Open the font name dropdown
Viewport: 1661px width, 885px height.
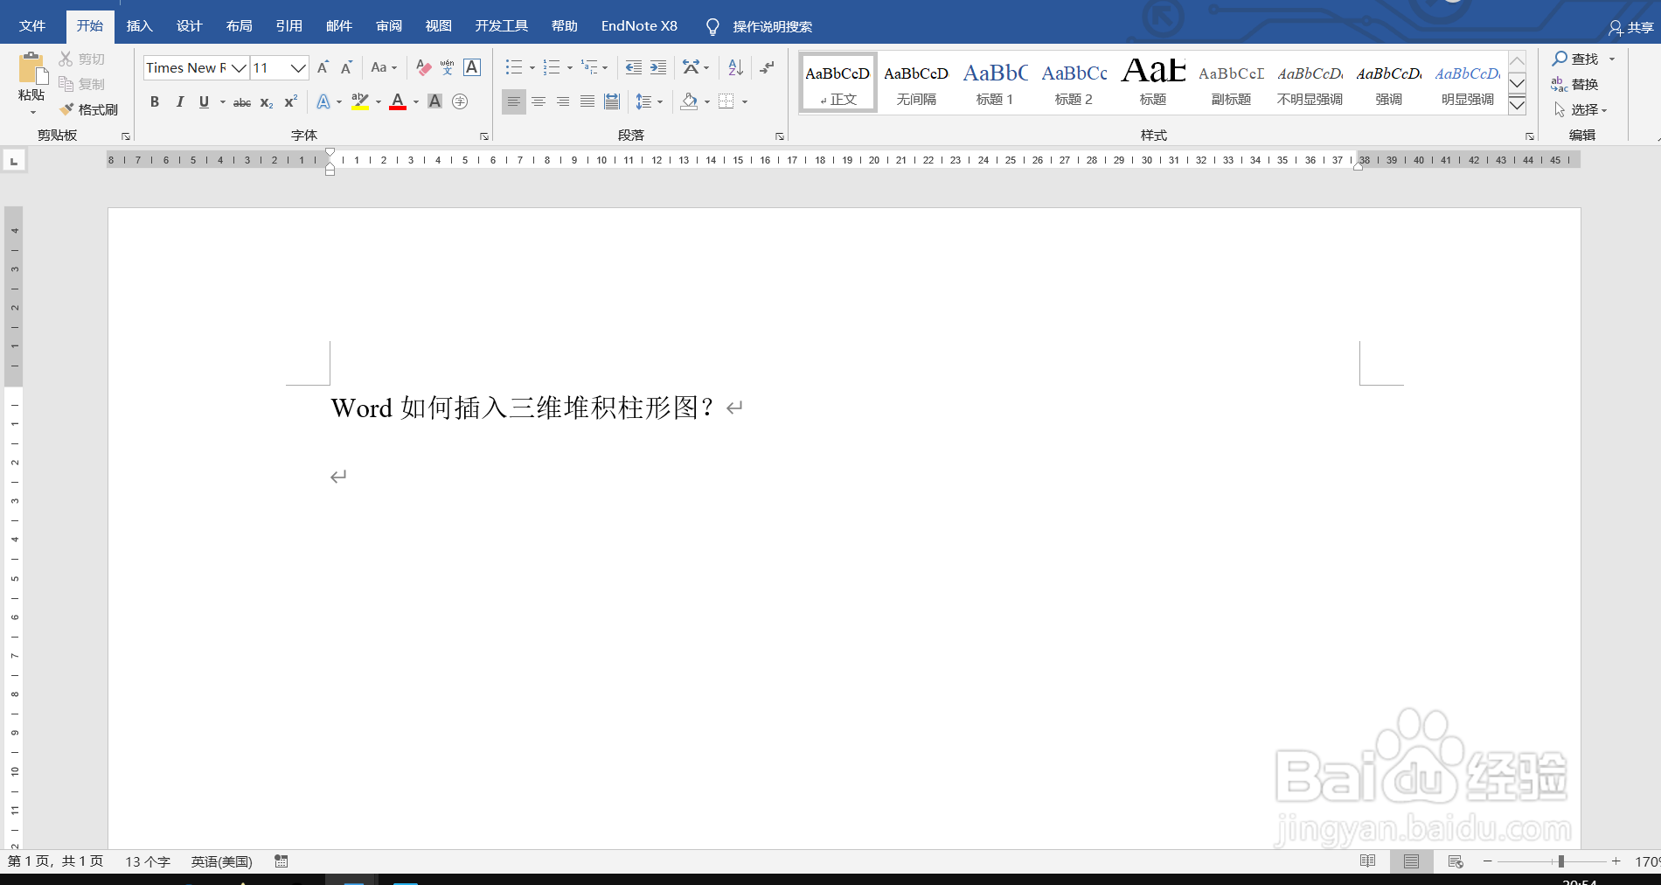[x=239, y=67]
